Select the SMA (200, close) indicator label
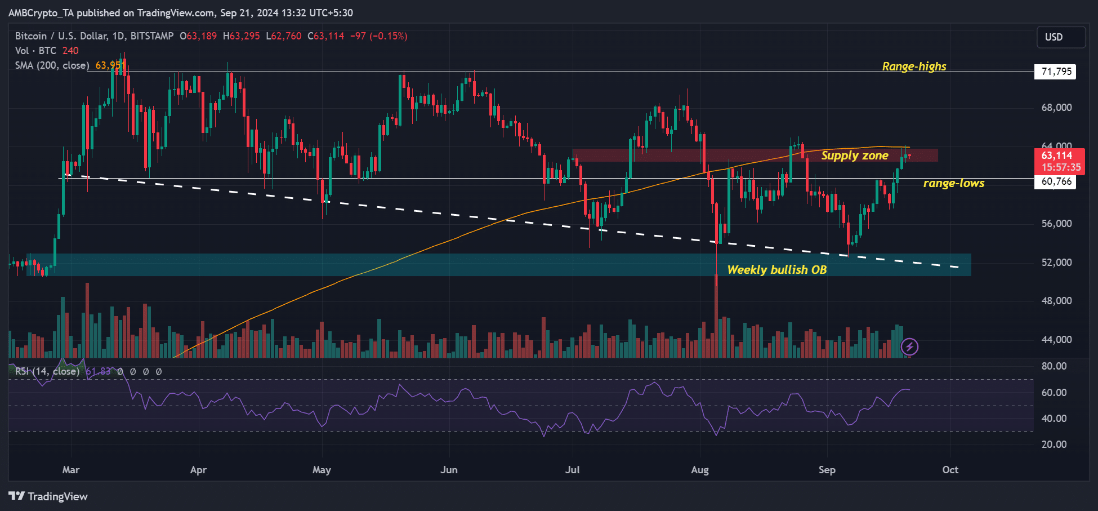The width and height of the screenshot is (1098, 511). (x=52, y=65)
